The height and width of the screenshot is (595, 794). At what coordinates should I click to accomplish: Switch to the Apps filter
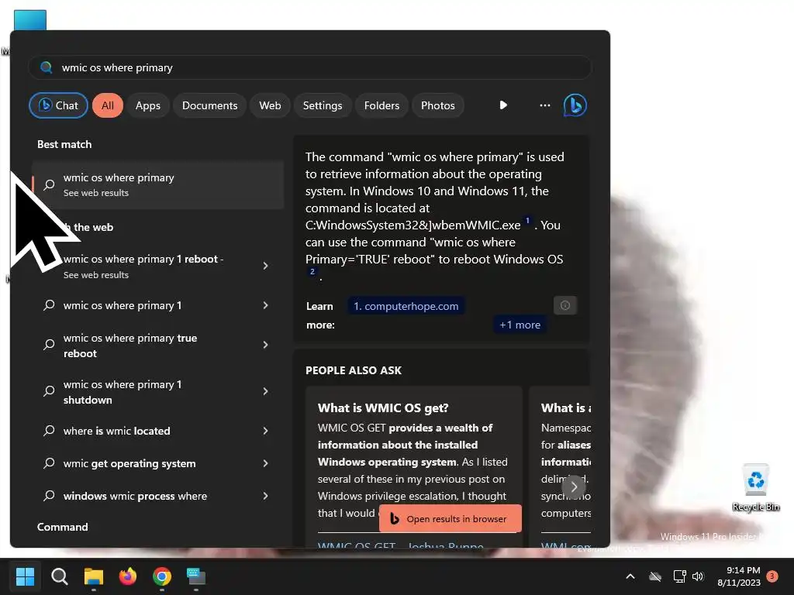[x=148, y=105]
